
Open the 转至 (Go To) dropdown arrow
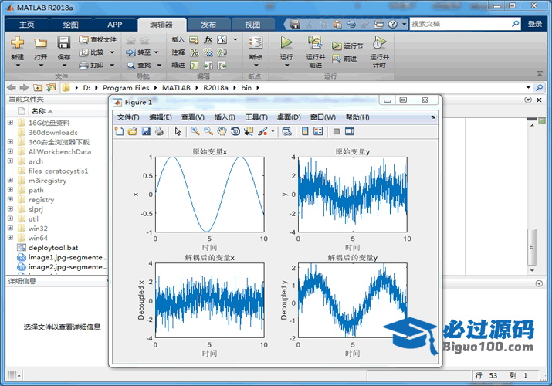[x=156, y=52]
